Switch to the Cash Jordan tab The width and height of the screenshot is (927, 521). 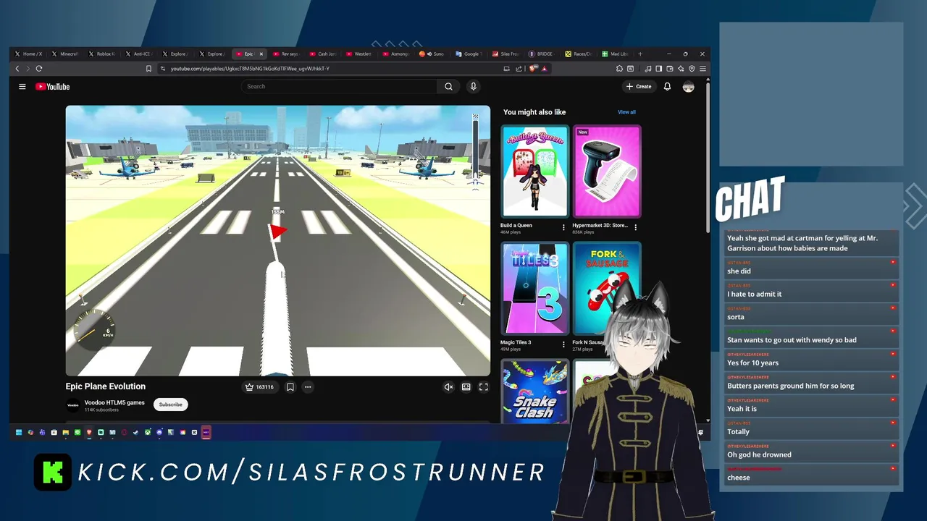[x=324, y=54]
